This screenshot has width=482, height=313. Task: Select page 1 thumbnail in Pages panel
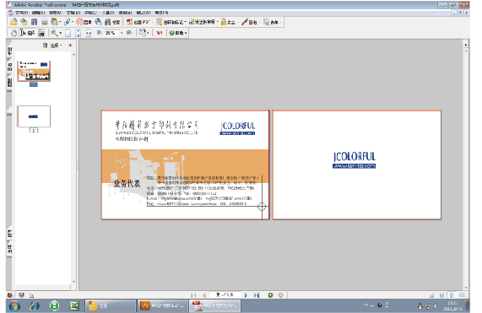coord(34,71)
